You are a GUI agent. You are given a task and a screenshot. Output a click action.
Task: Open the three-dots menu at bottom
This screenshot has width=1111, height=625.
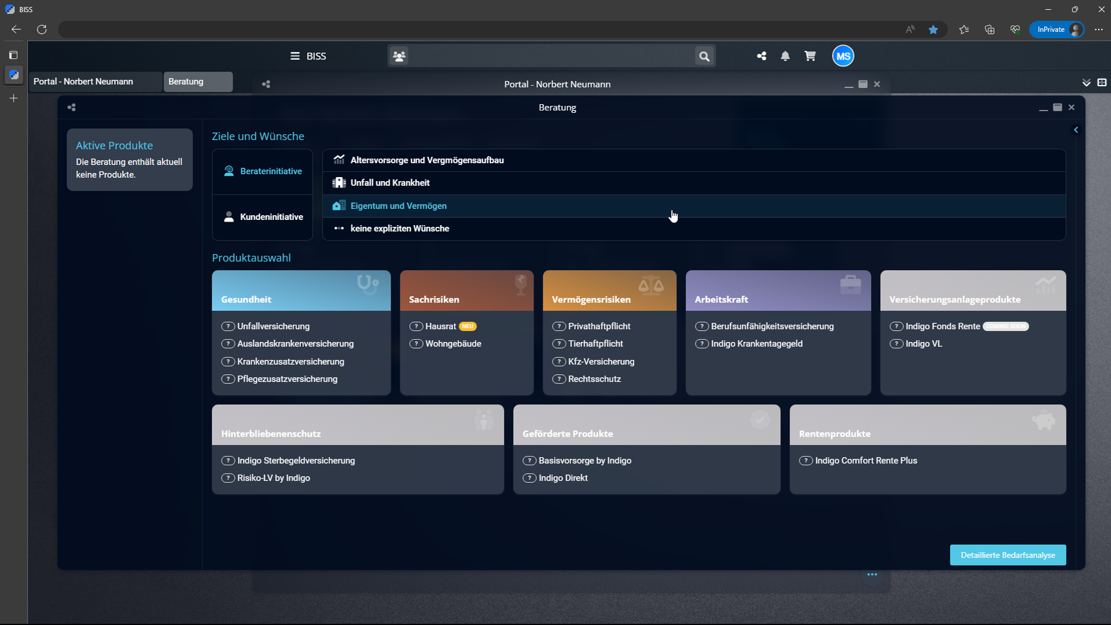coord(872,575)
